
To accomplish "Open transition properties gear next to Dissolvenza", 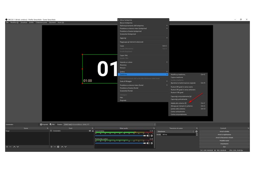I will pyautogui.click(x=196, y=131).
